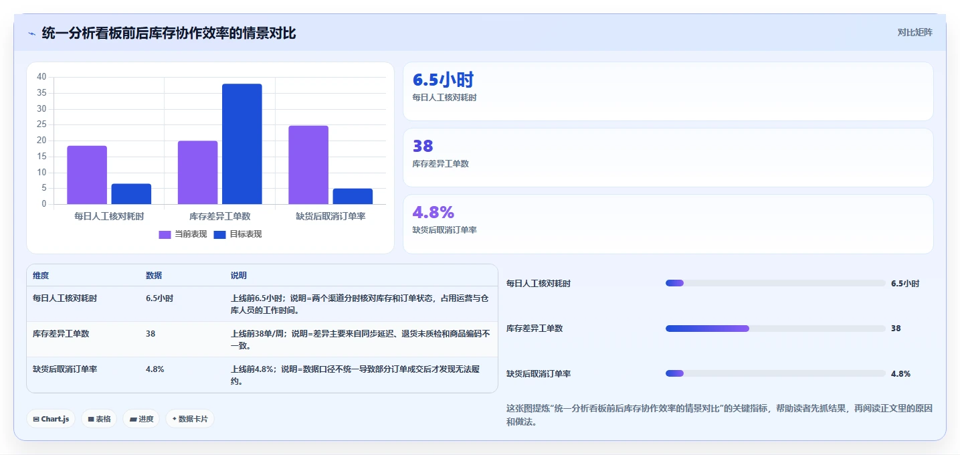Click the 库存差异工单数 chart axis label
The height and width of the screenshot is (455, 960).
coord(220,216)
